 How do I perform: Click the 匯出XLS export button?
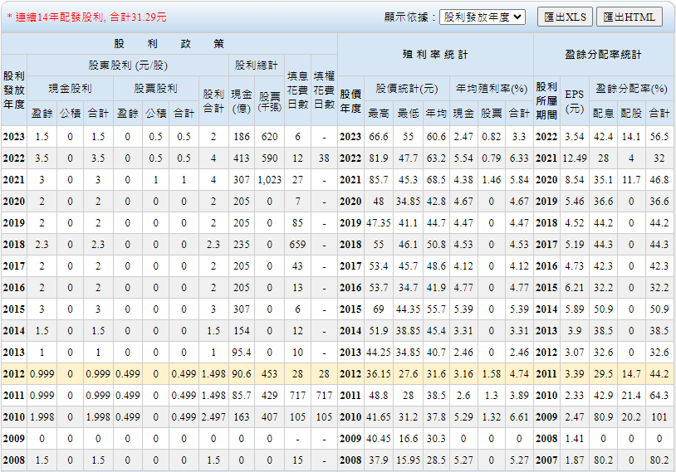(563, 17)
